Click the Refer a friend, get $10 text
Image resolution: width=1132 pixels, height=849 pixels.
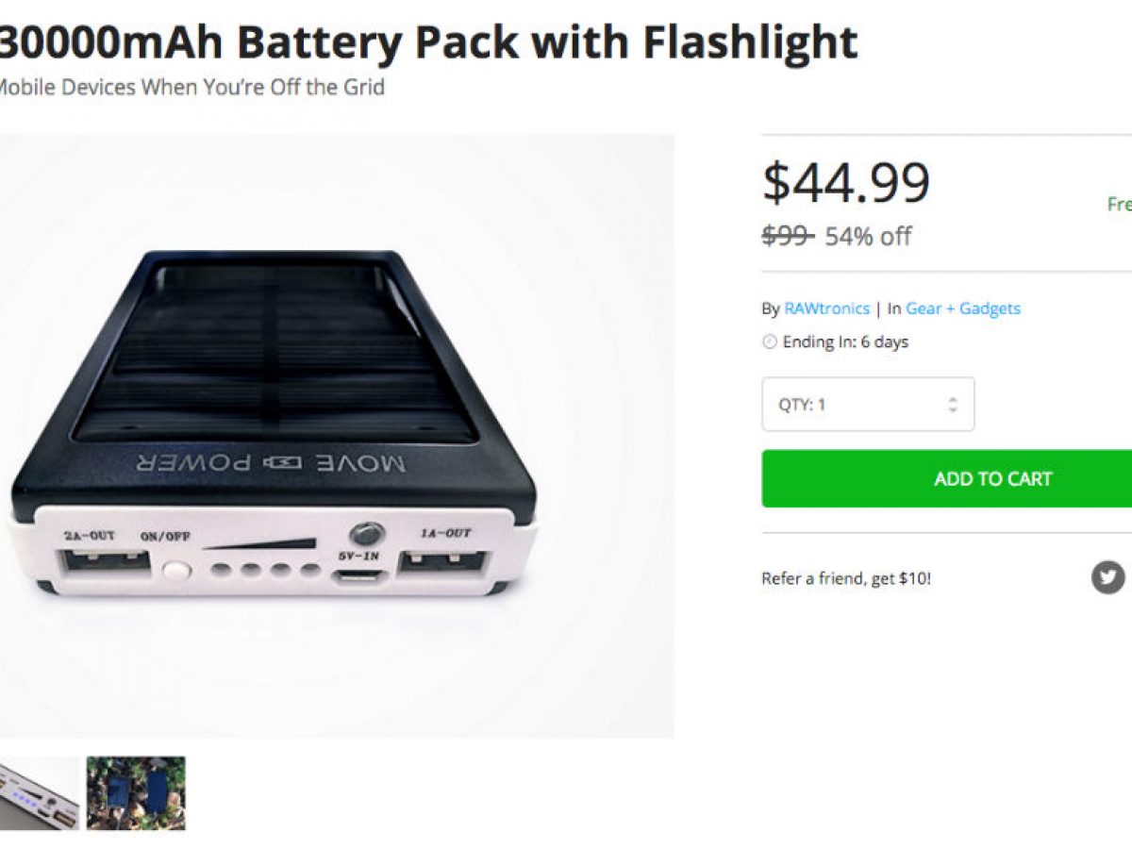tap(846, 578)
